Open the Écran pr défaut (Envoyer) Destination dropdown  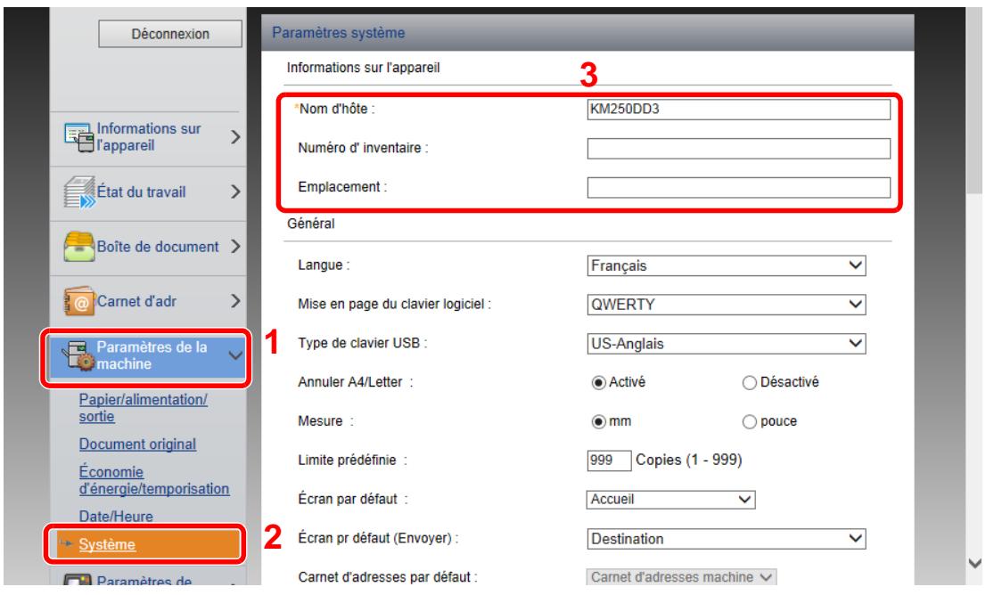[x=727, y=539]
